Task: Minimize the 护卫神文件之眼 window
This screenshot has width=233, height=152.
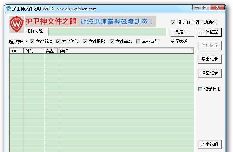Action: tap(197, 7)
